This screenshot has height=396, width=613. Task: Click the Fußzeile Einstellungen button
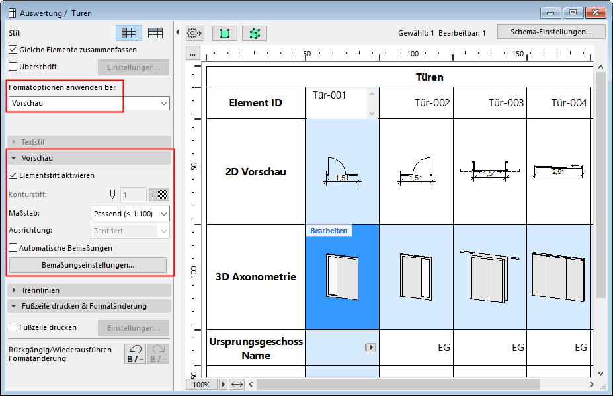click(x=134, y=328)
